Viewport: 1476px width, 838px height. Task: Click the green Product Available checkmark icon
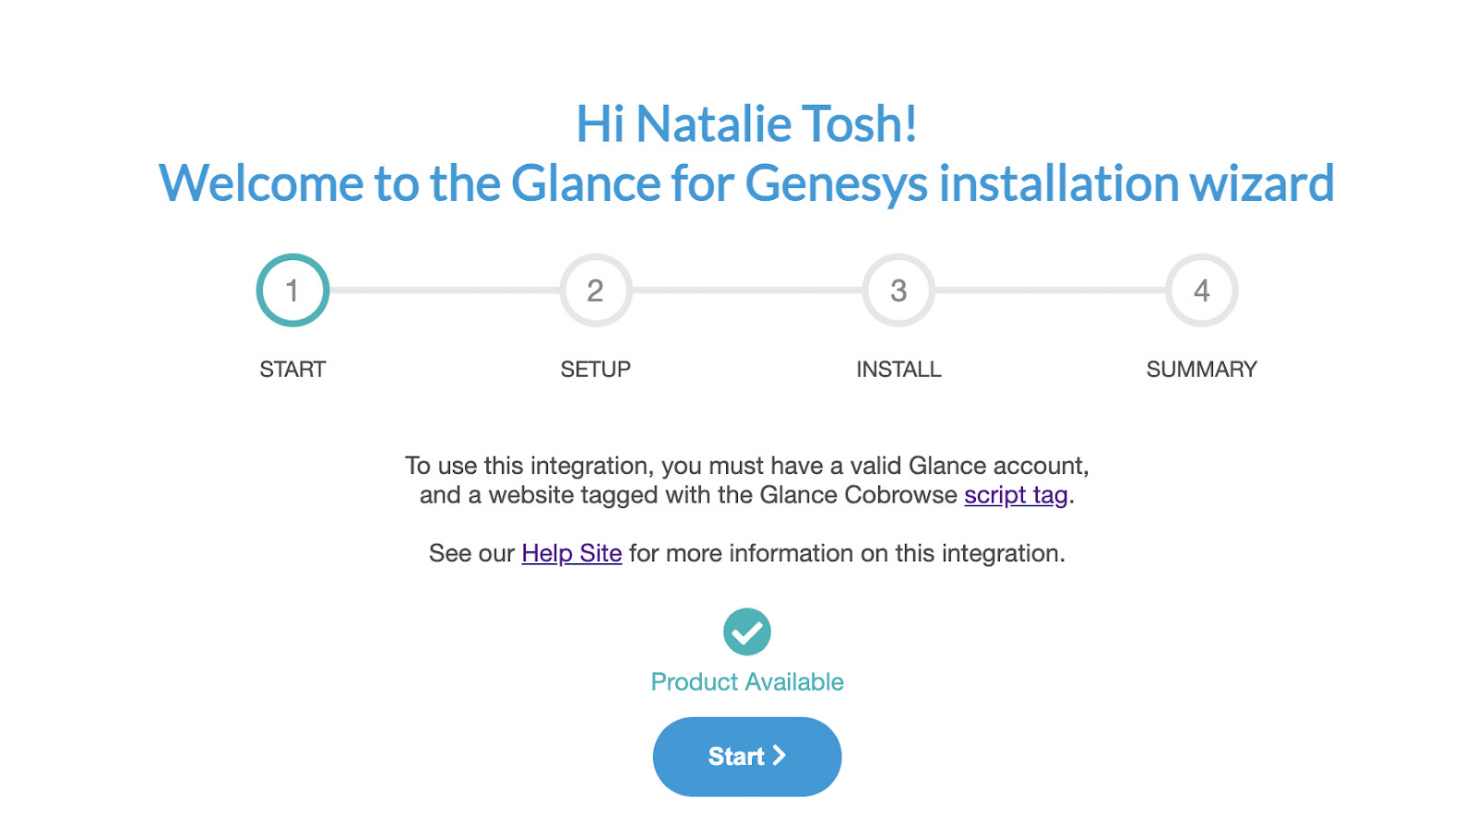pyautogui.click(x=747, y=631)
